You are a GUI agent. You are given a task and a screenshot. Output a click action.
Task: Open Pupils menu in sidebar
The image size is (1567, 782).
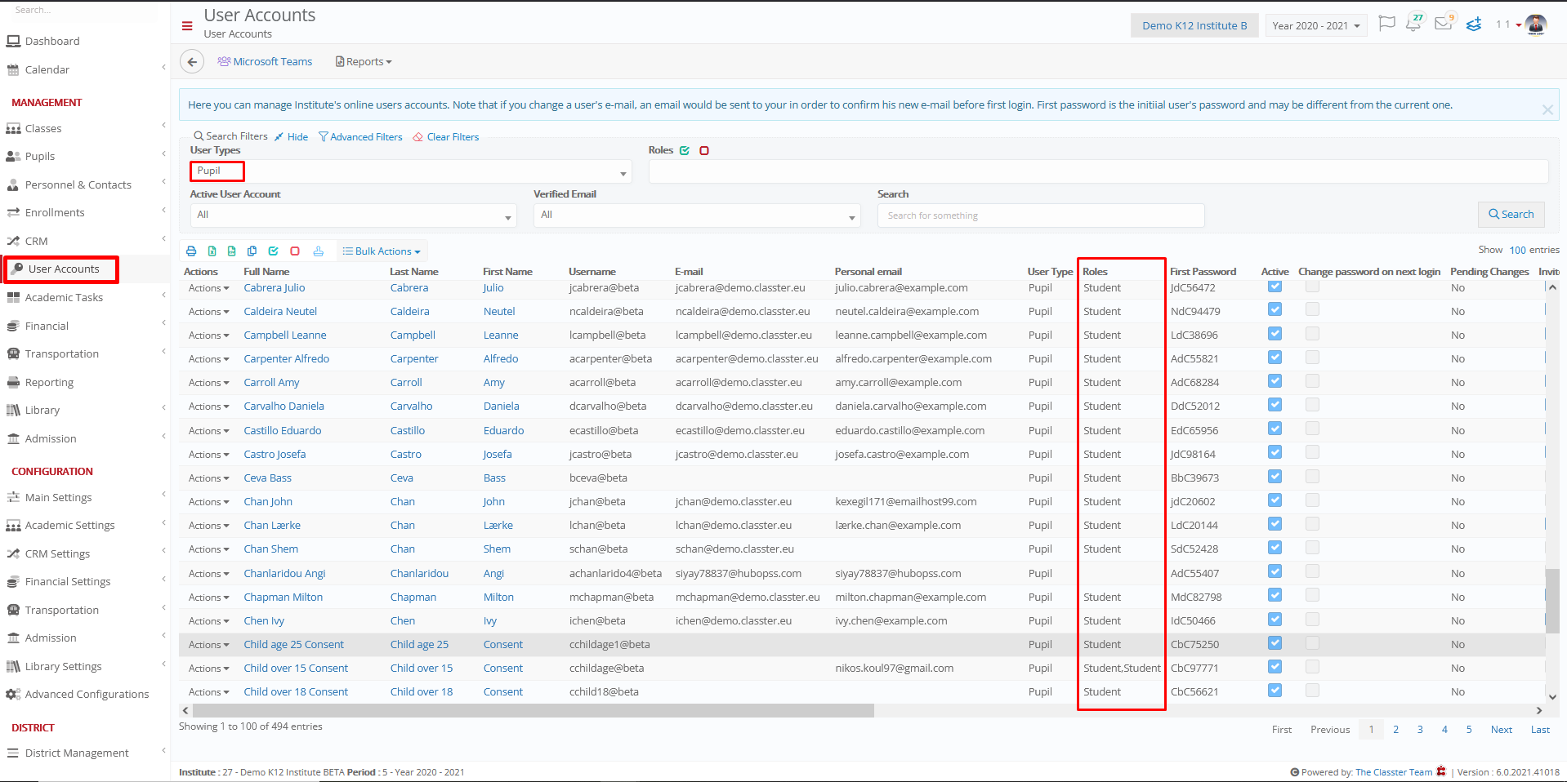pos(40,156)
